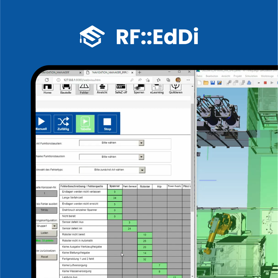Select the Zufällig shuffle mode
278x278 pixels.
[63, 124]
